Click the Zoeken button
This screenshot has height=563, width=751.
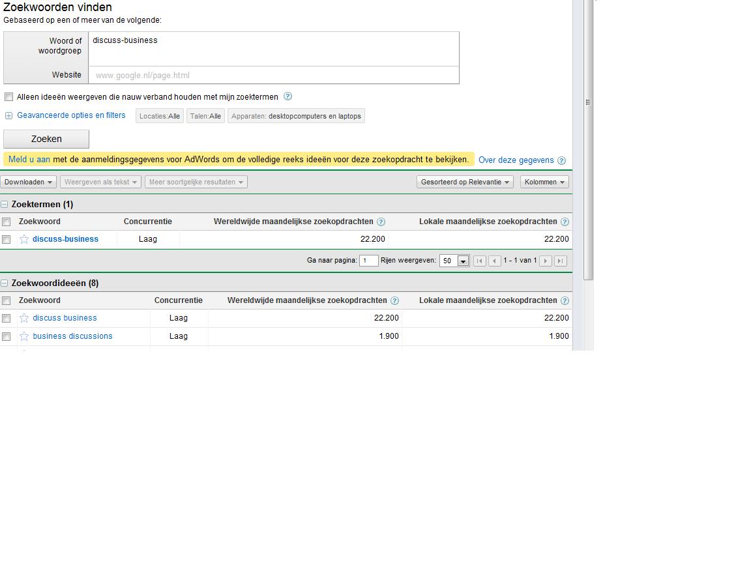click(x=46, y=139)
